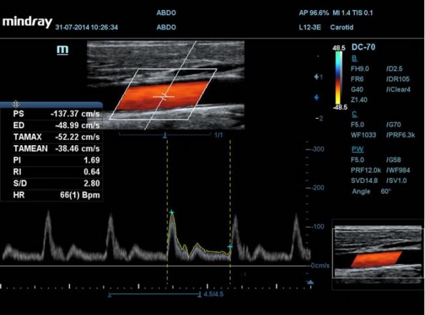Click the sample volume gate cursor in color box
The image size is (425, 315).
point(164,96)
